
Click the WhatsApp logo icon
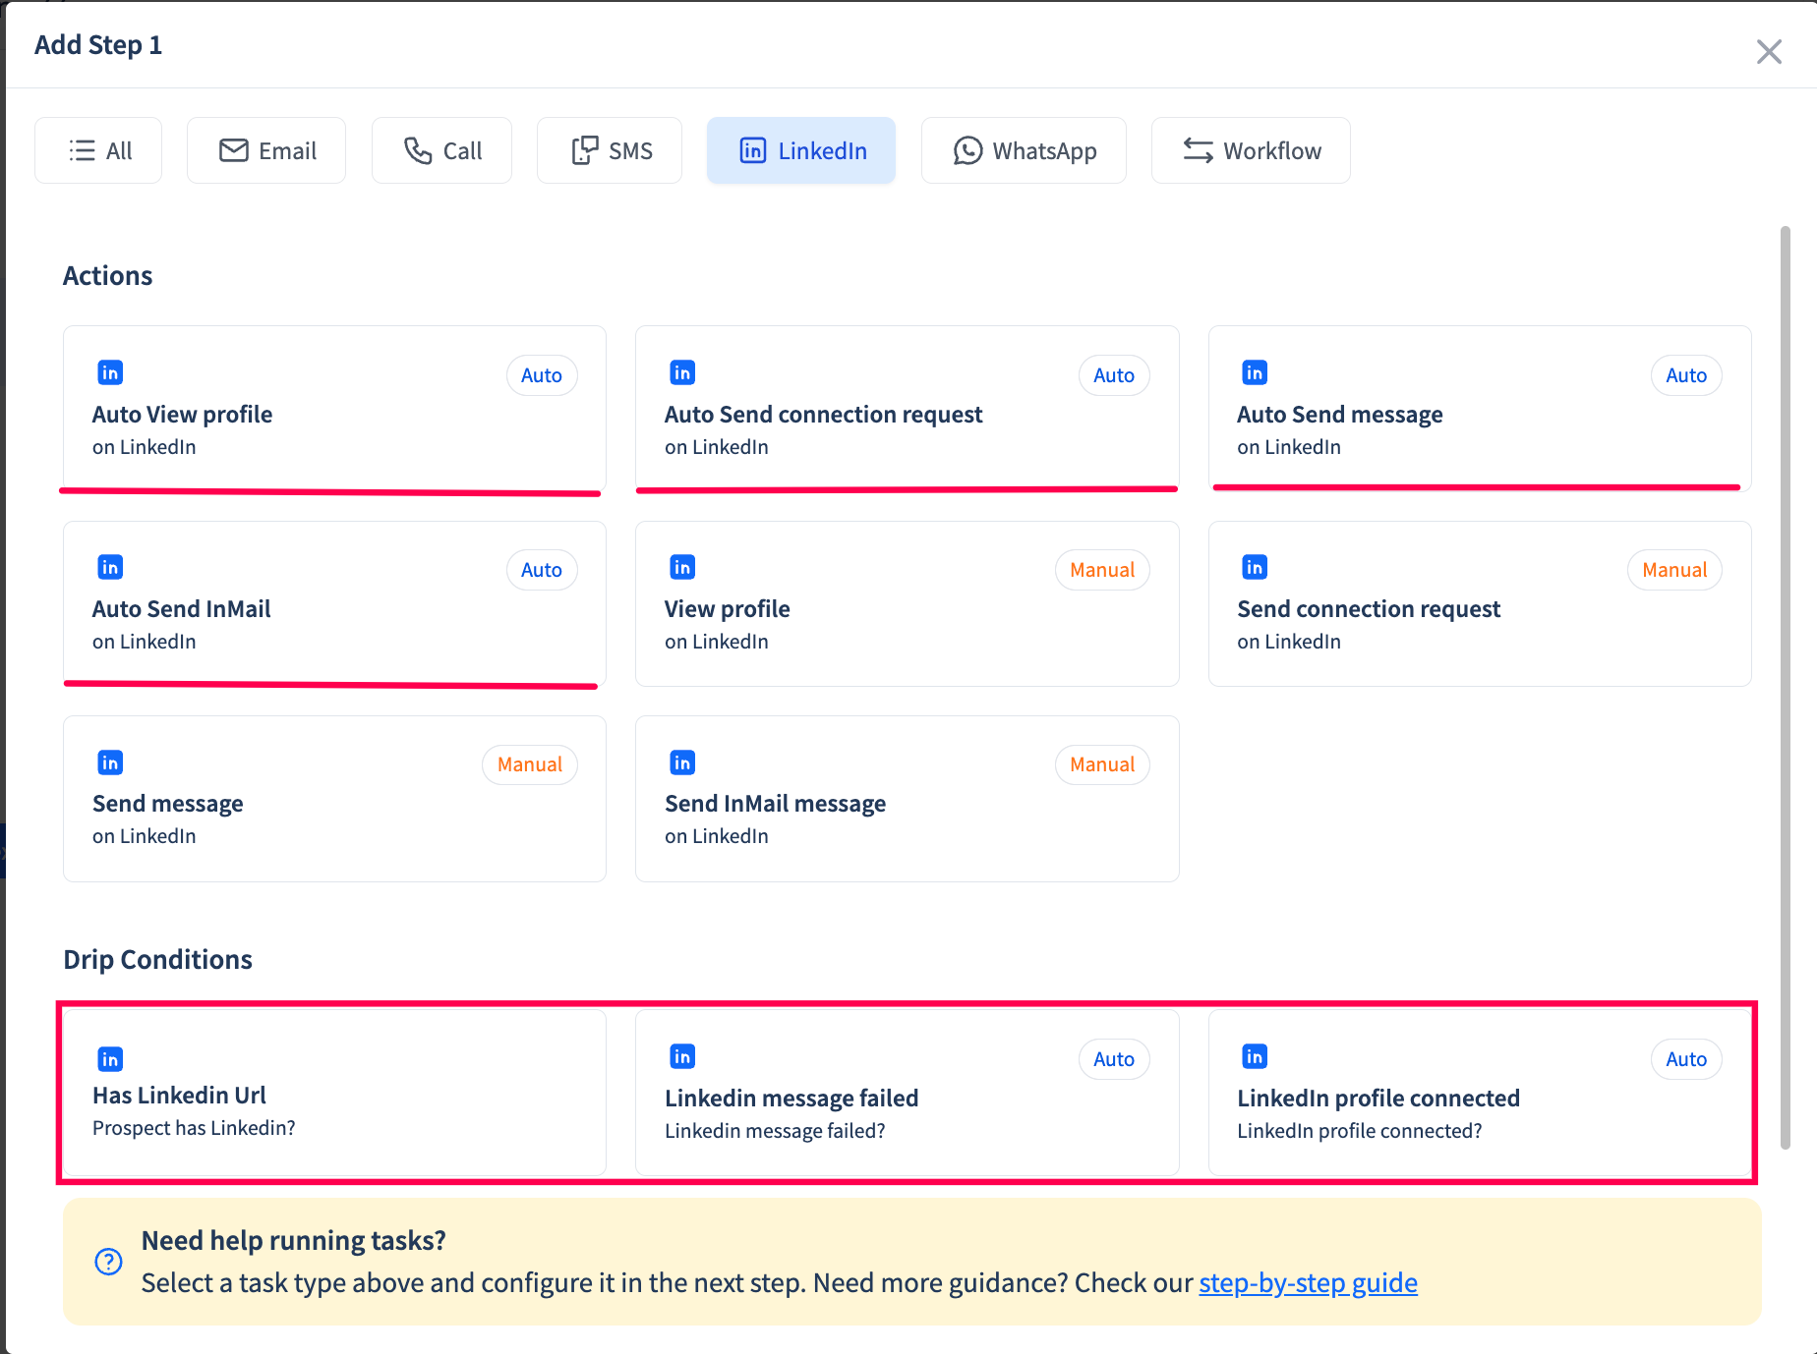(x=967, y=150)
